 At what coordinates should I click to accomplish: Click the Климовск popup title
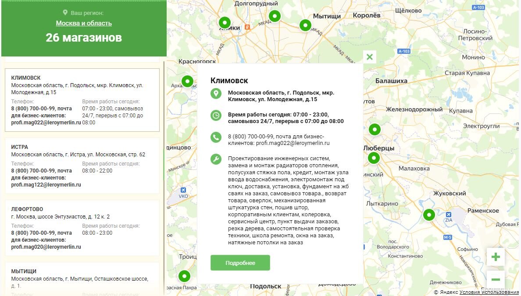[229, 81]
